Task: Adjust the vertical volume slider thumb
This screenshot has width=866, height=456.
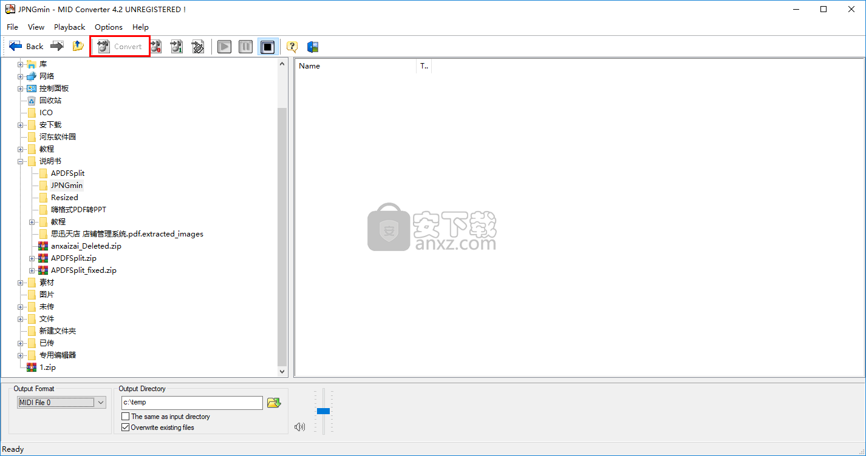Action: tap(323, 411)
